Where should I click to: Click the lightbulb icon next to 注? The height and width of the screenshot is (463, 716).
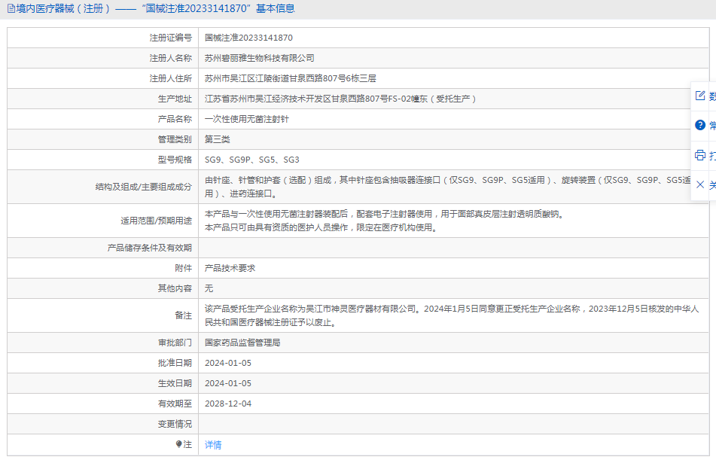[x=179, y=444]
